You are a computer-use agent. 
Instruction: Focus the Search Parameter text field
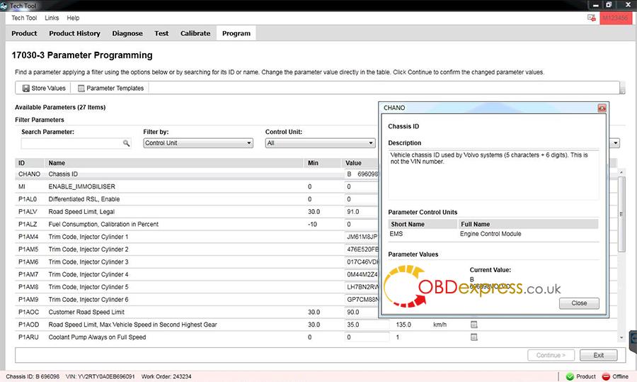[71, 143]
